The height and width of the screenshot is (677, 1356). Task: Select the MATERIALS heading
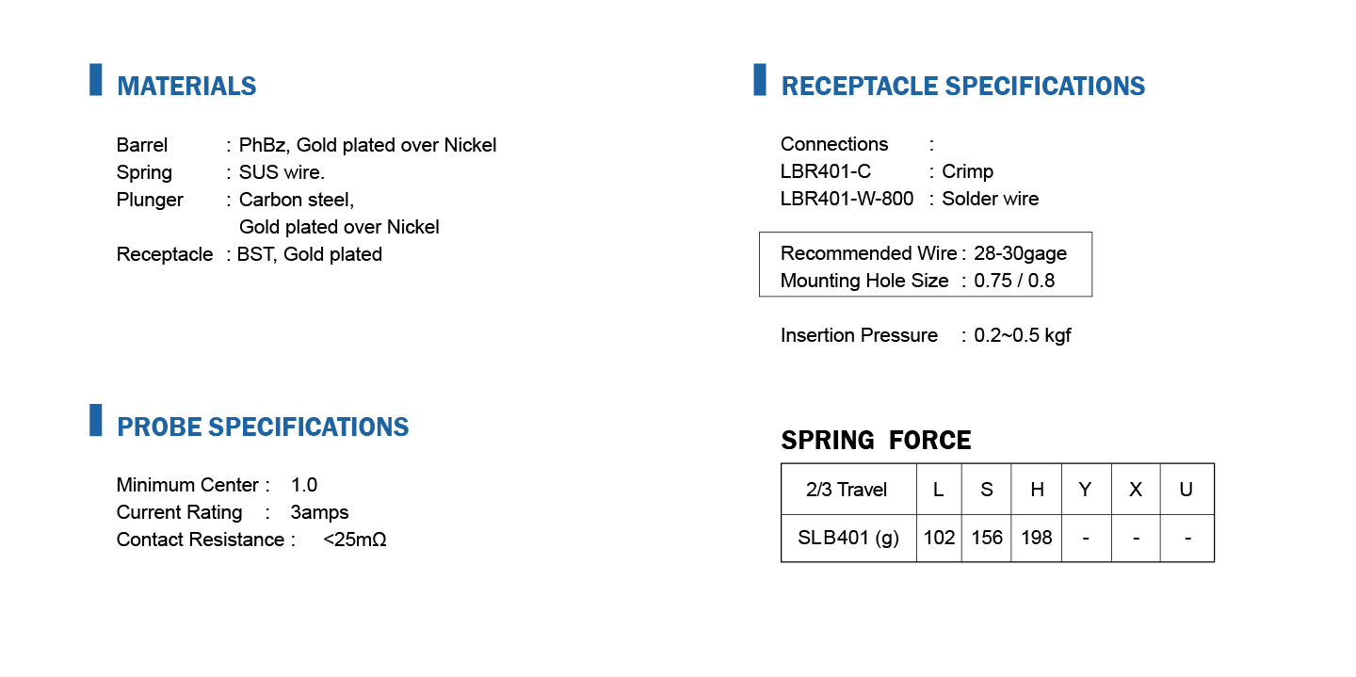pos(186,87)
